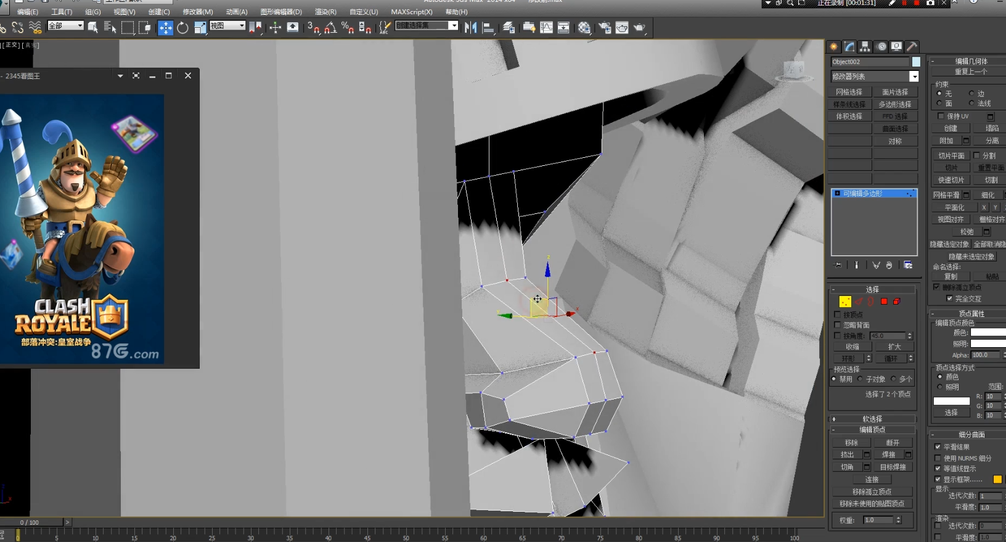The width and height of the screenshot is (1006, 542).
Task: Open 编辑(E) menu
Action: pyautogui.click(x=28, y=12)
